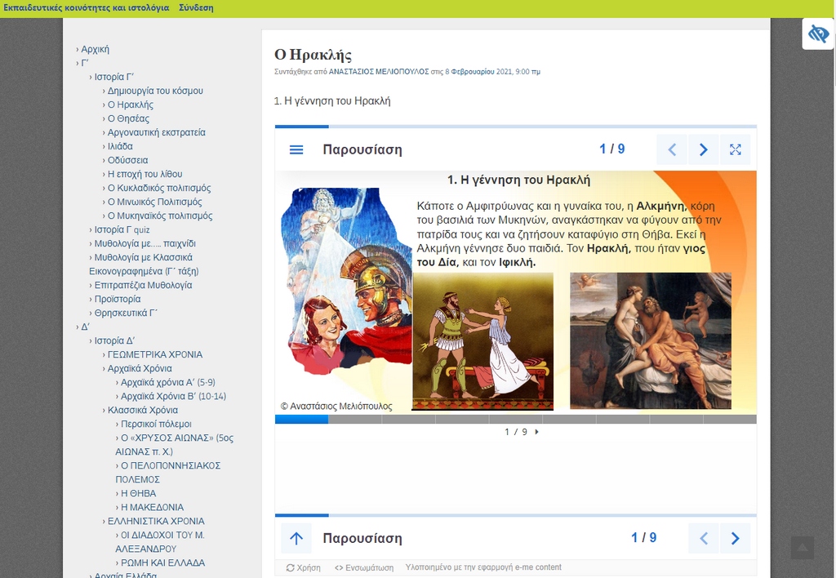Open the presentation hamburger menu

click(296, 150)
